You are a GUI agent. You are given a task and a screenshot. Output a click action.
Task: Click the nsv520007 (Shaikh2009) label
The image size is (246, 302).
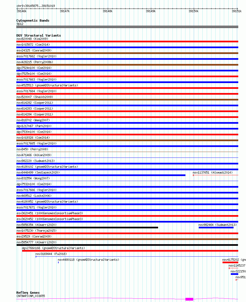tap(35, 97)
